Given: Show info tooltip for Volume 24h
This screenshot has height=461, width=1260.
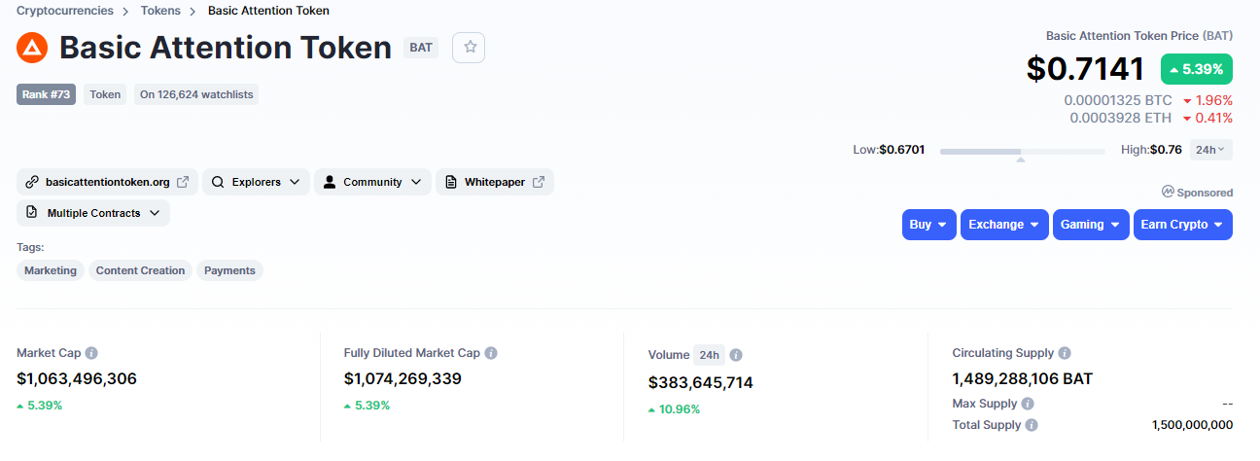Looking at the screenshot, I should [736, 355].
